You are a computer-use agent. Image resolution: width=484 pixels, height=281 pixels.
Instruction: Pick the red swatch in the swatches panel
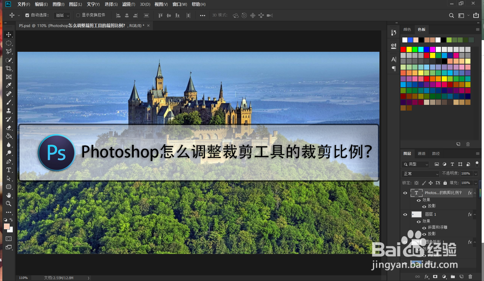click(x=403, y=49)
